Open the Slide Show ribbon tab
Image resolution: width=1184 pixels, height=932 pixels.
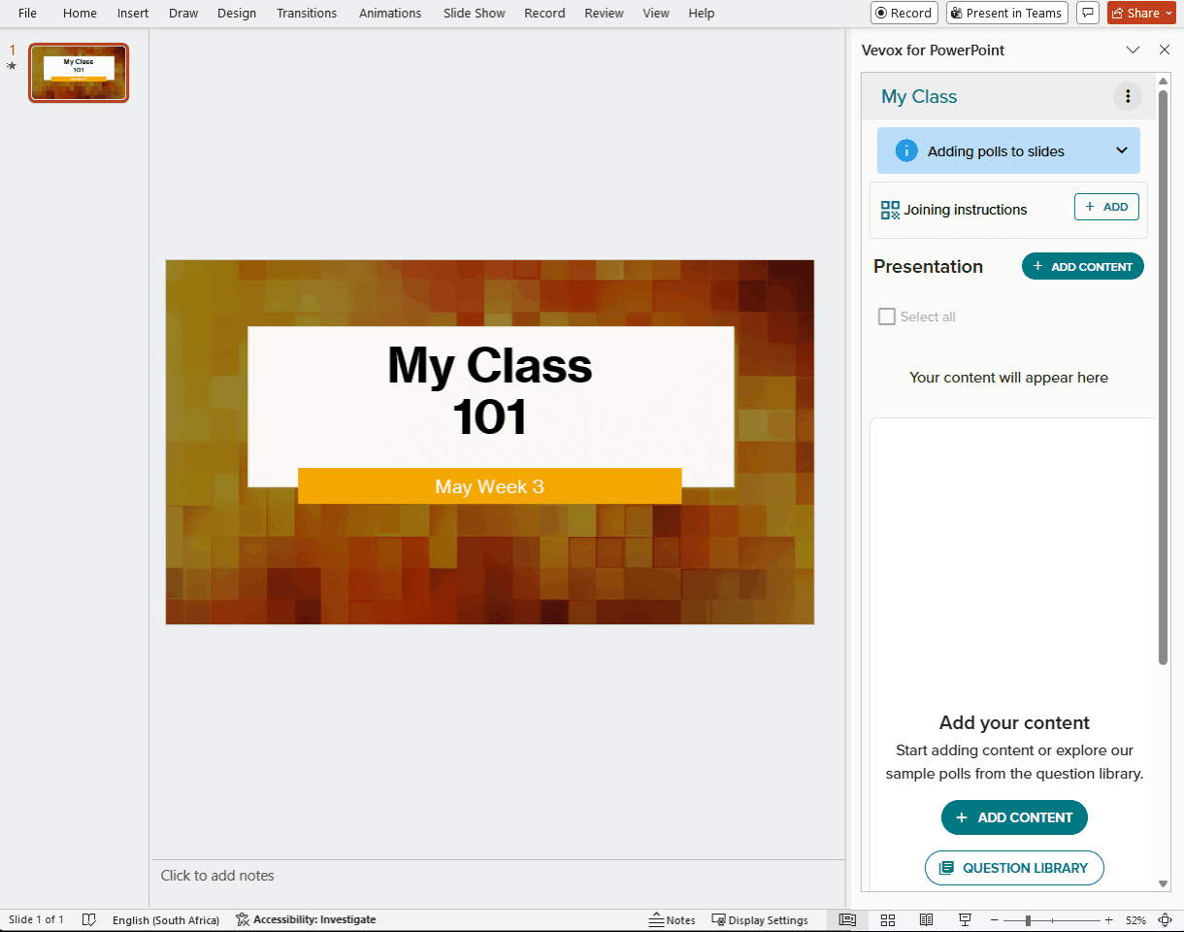tap(475, 13)
